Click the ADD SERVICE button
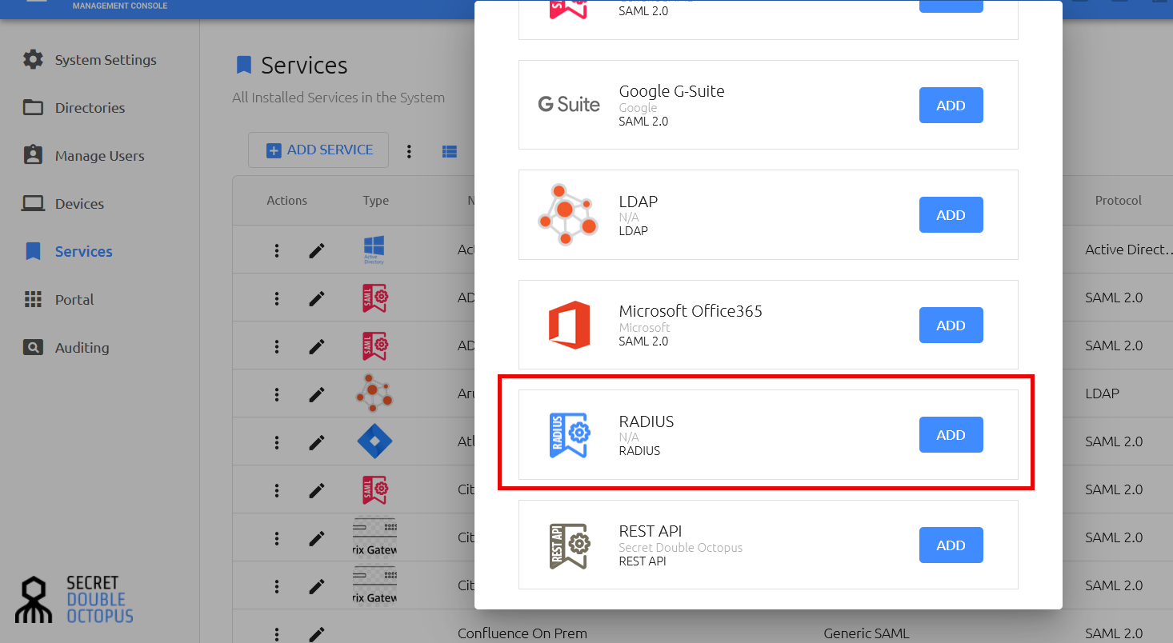The image size is (1173, 643). tap(318, 150)
